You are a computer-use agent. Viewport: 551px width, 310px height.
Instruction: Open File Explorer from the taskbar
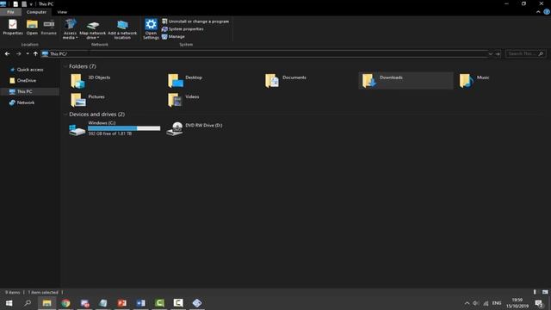pyautogui.click(x=46, y=303)
